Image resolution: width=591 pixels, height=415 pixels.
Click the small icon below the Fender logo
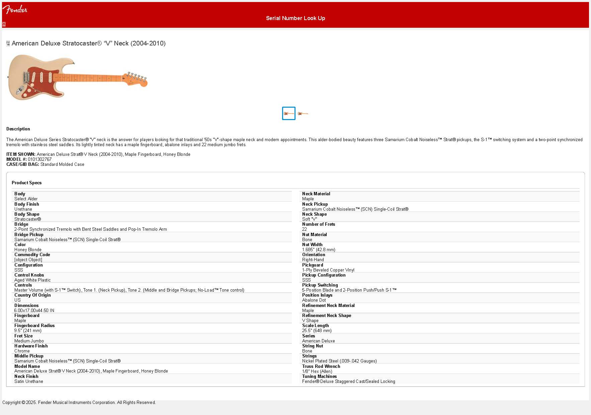pos(4,24)
